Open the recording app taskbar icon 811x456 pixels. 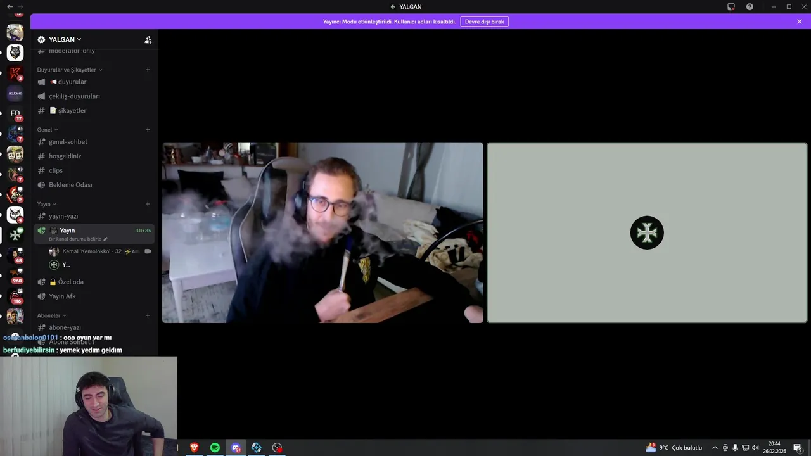[277, 448]
